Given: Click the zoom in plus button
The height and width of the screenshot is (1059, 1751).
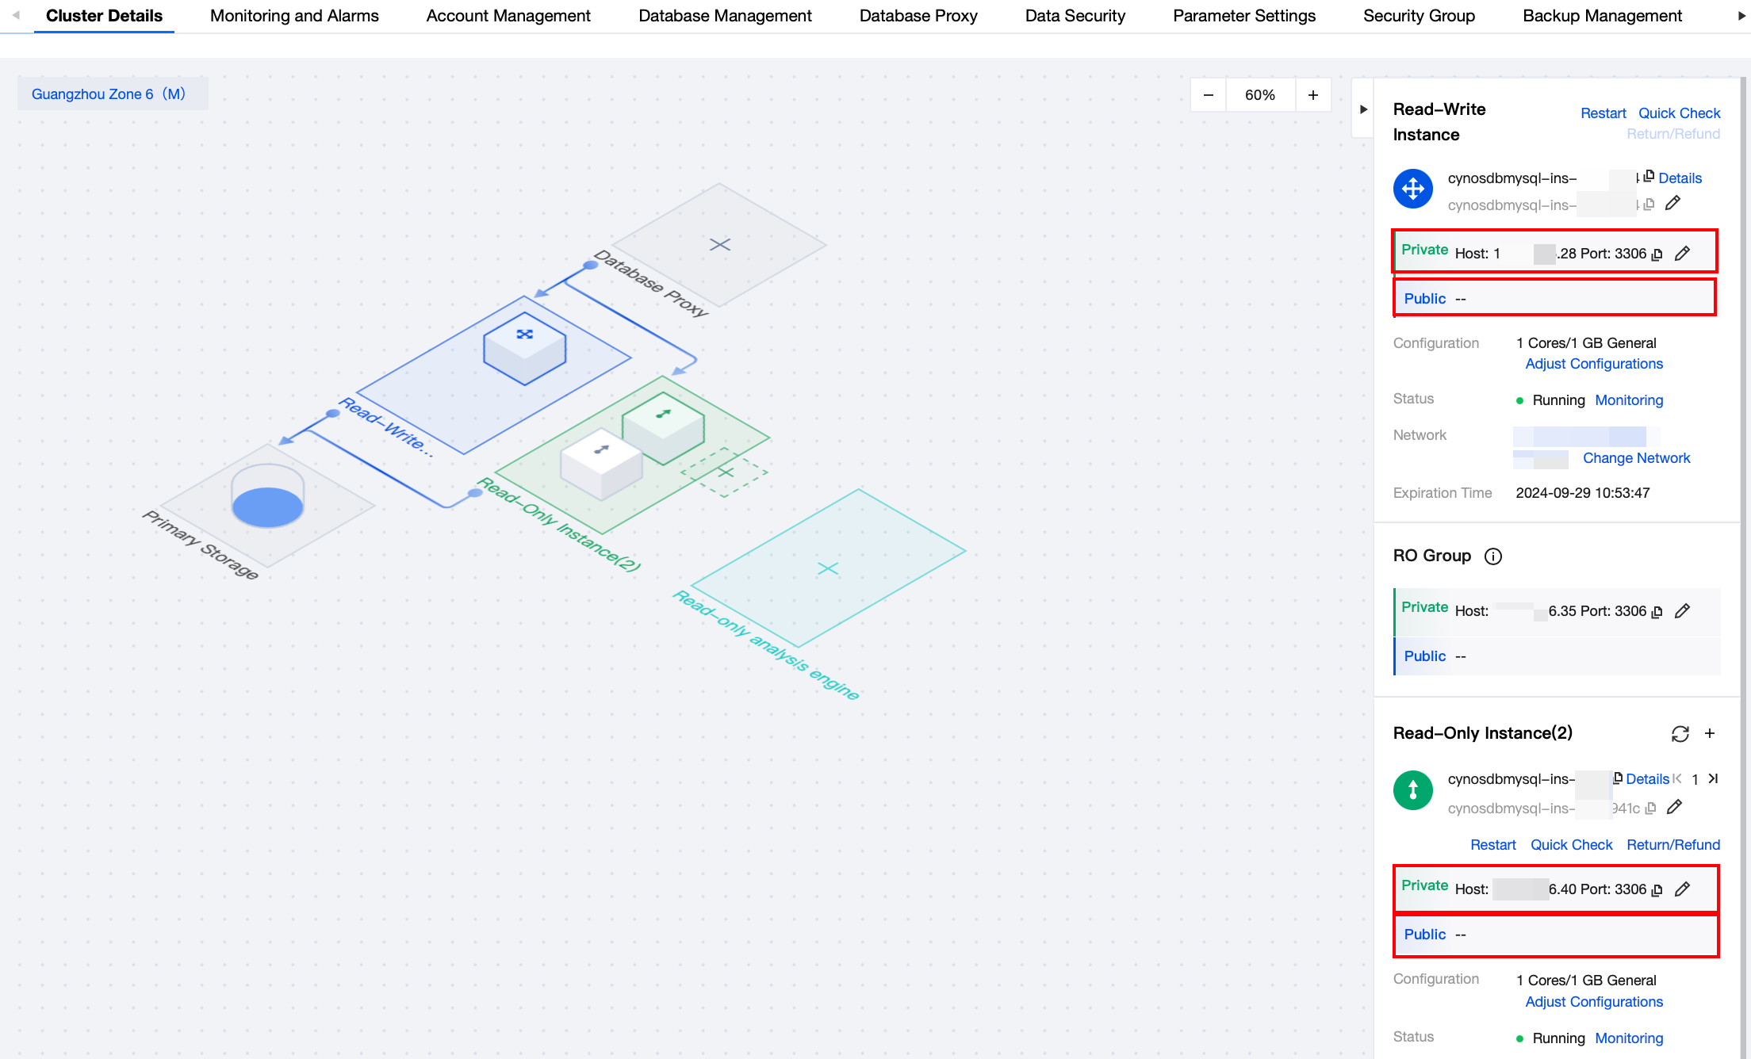Looking at the screenshot, I should click(1313, 95).
